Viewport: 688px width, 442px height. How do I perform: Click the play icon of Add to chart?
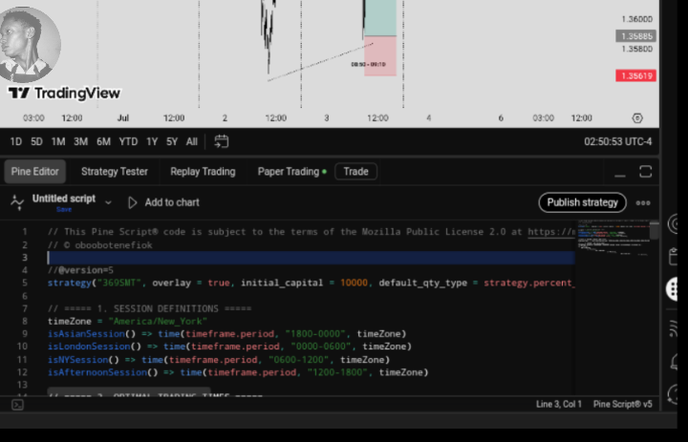click(132, 202)
